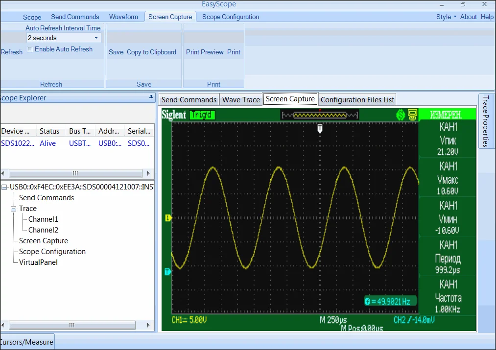Click the Print Preview button
The width and height of the screenshot is (496, 350).
205,52
